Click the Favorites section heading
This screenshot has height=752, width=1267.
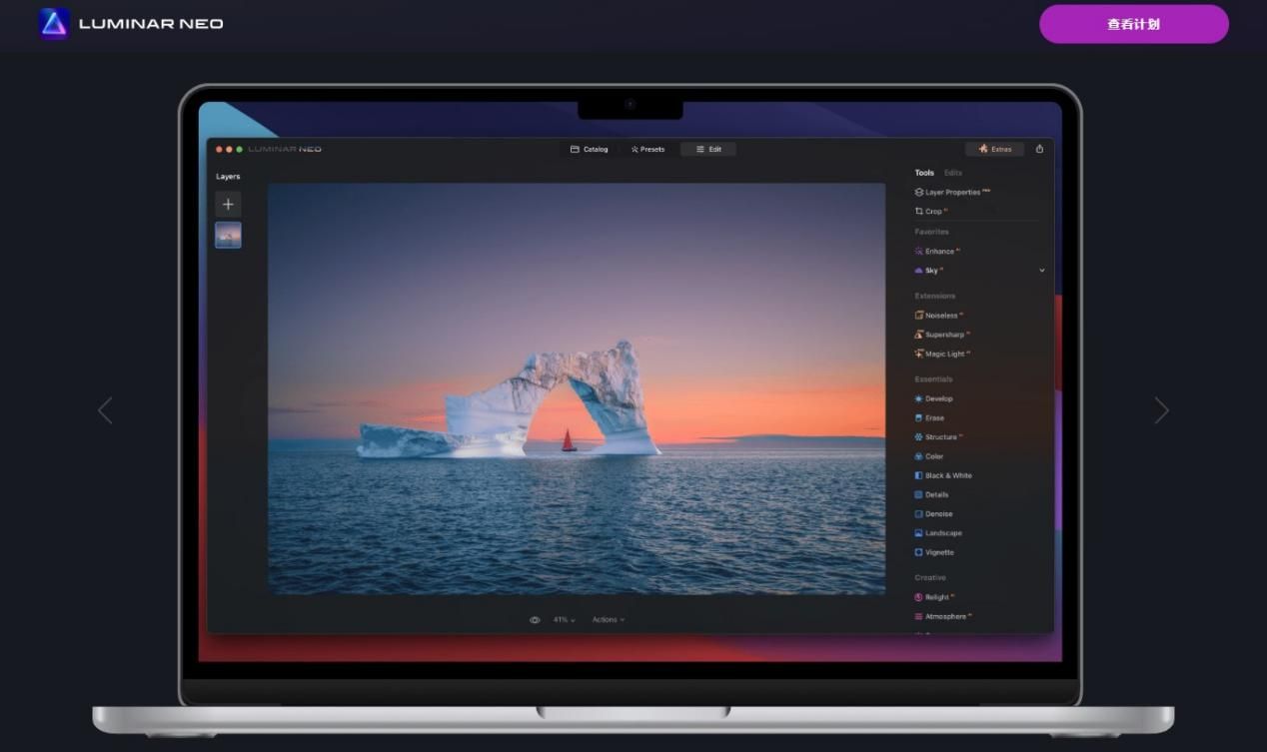click(932, 232)
